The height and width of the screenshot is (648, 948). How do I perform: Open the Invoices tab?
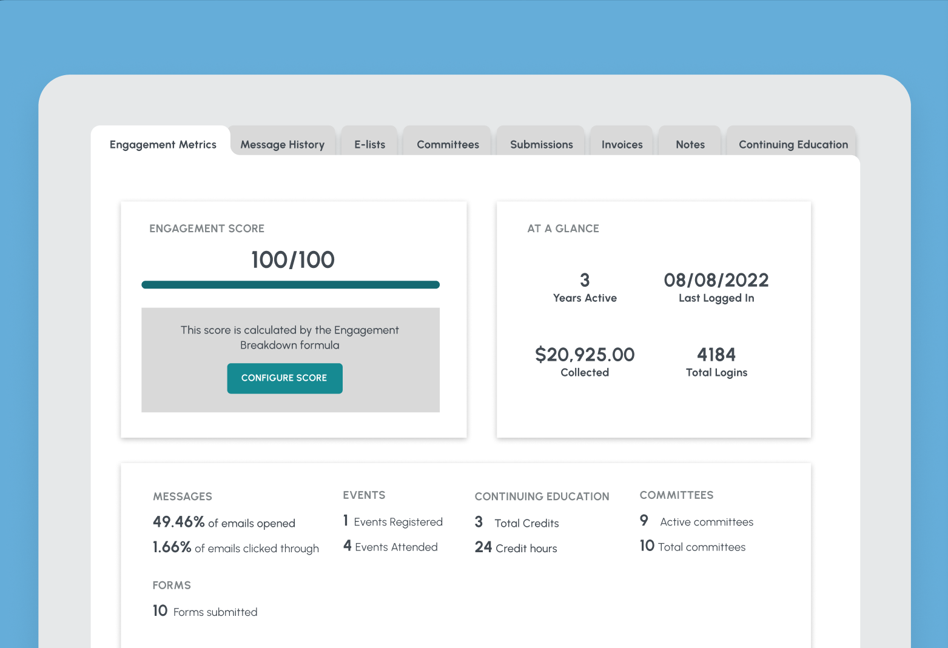click(x=622, y=144)
